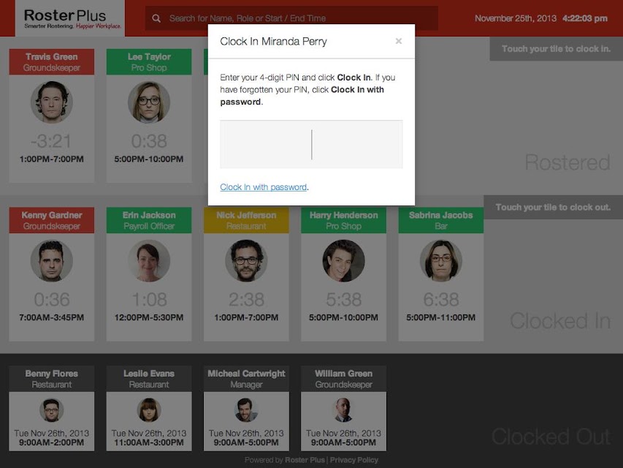Close the Clock In Miranda Perry dialog
The width and height of the screenshot is (623, 468).
(399, 41)
